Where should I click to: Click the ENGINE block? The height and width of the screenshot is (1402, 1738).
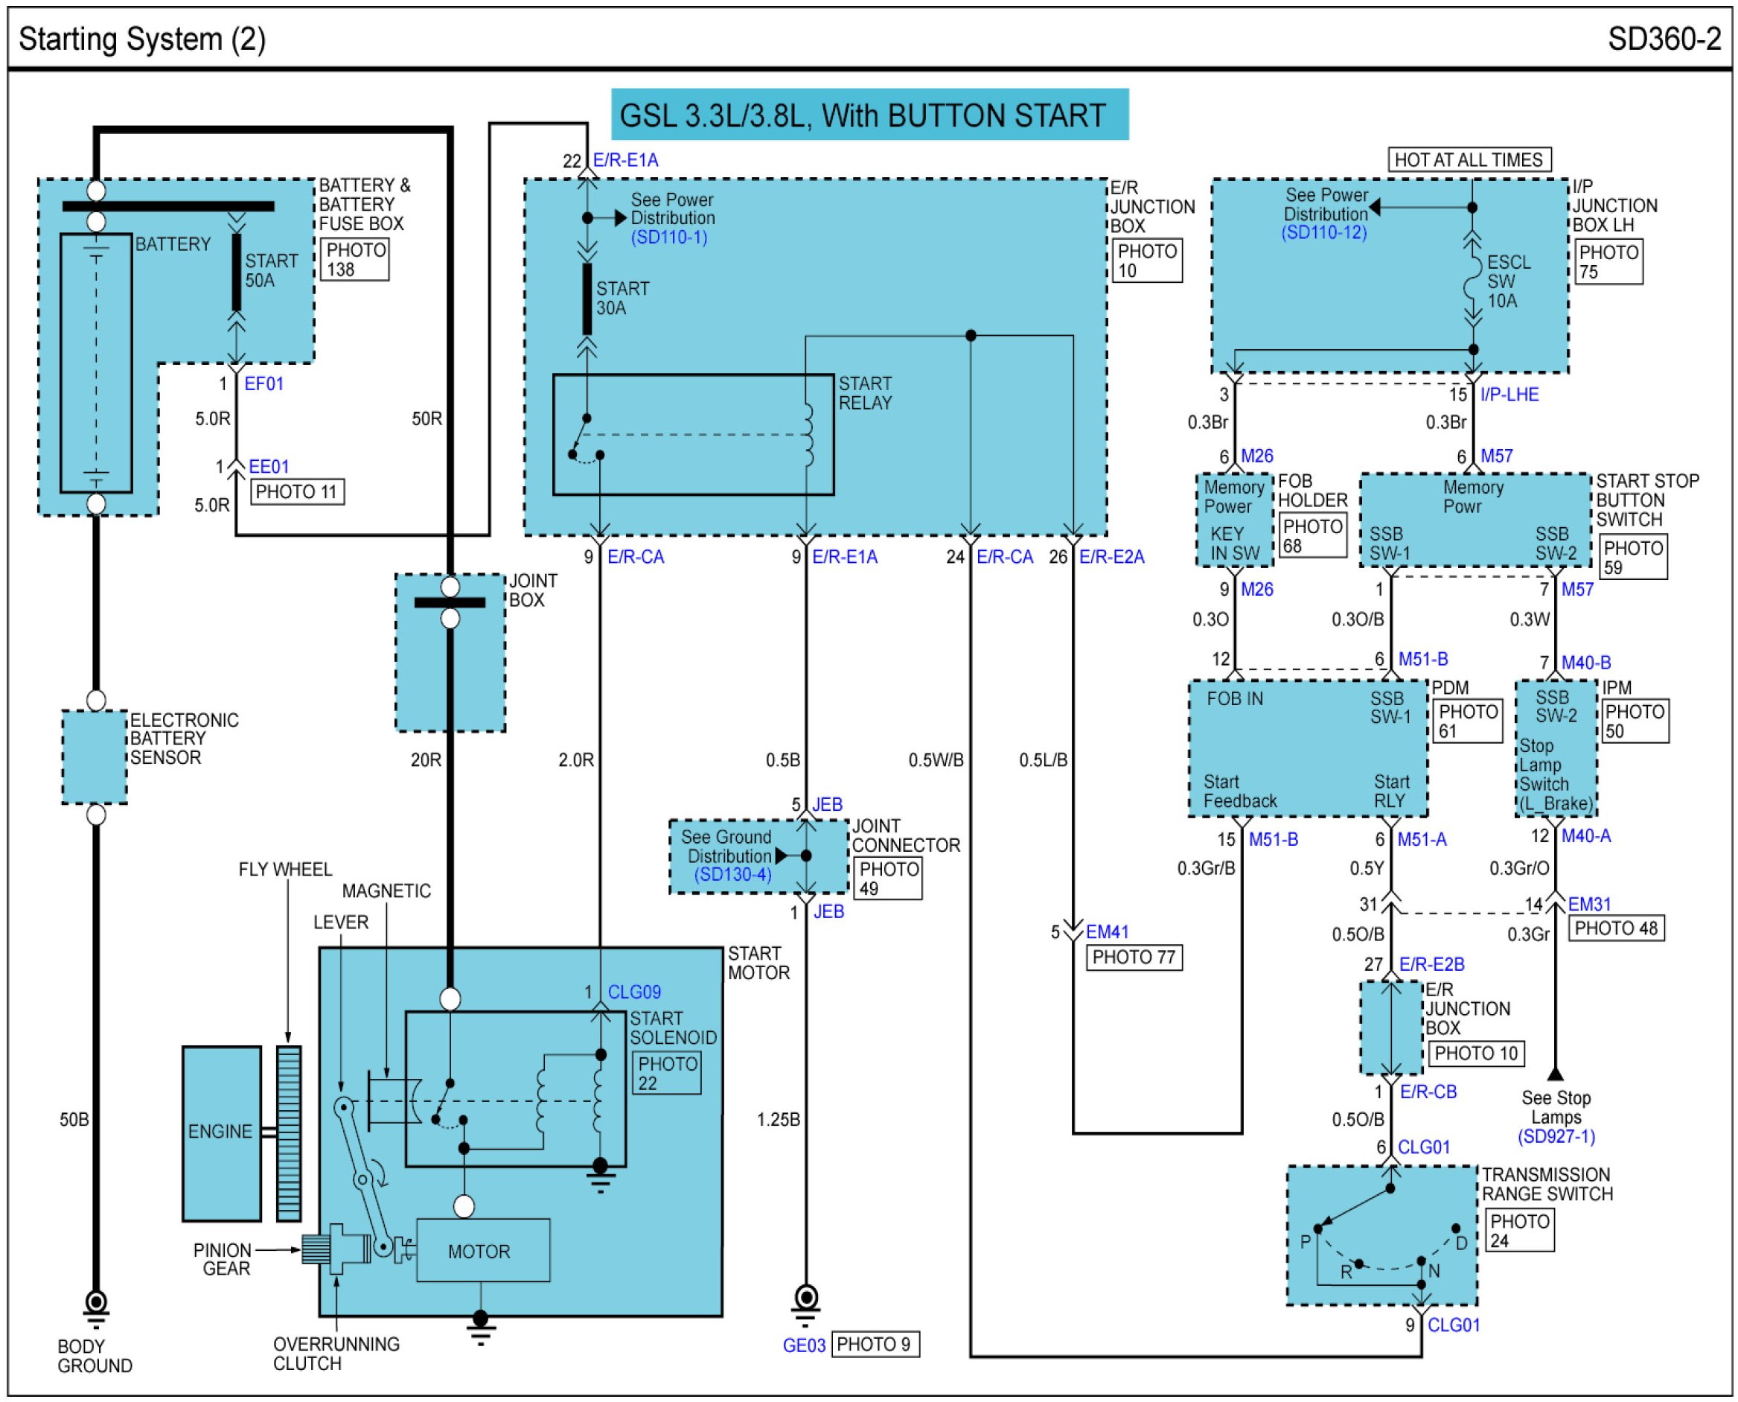221,1132
